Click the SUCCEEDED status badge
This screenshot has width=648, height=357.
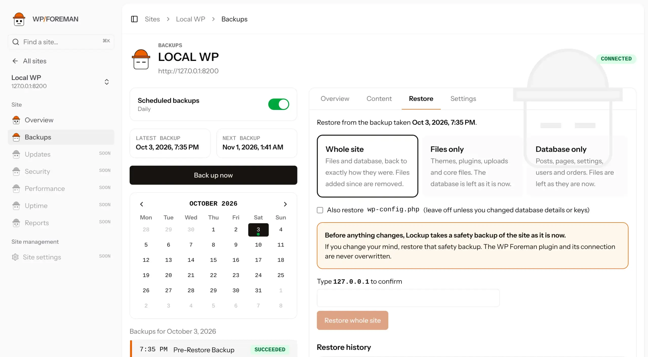click(x=270, y=349)
